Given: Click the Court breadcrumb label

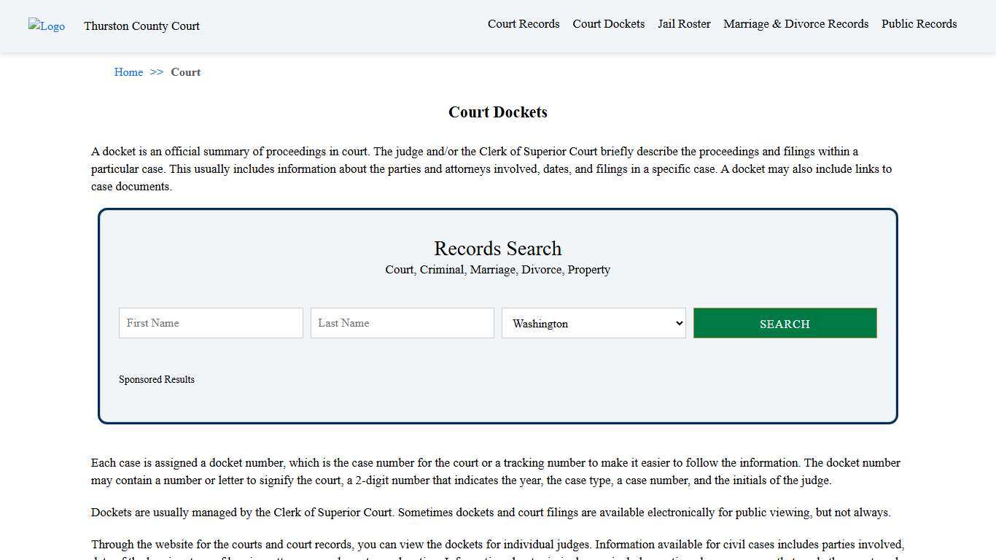Looking at the screenshot, I should [x=185, y=72].
